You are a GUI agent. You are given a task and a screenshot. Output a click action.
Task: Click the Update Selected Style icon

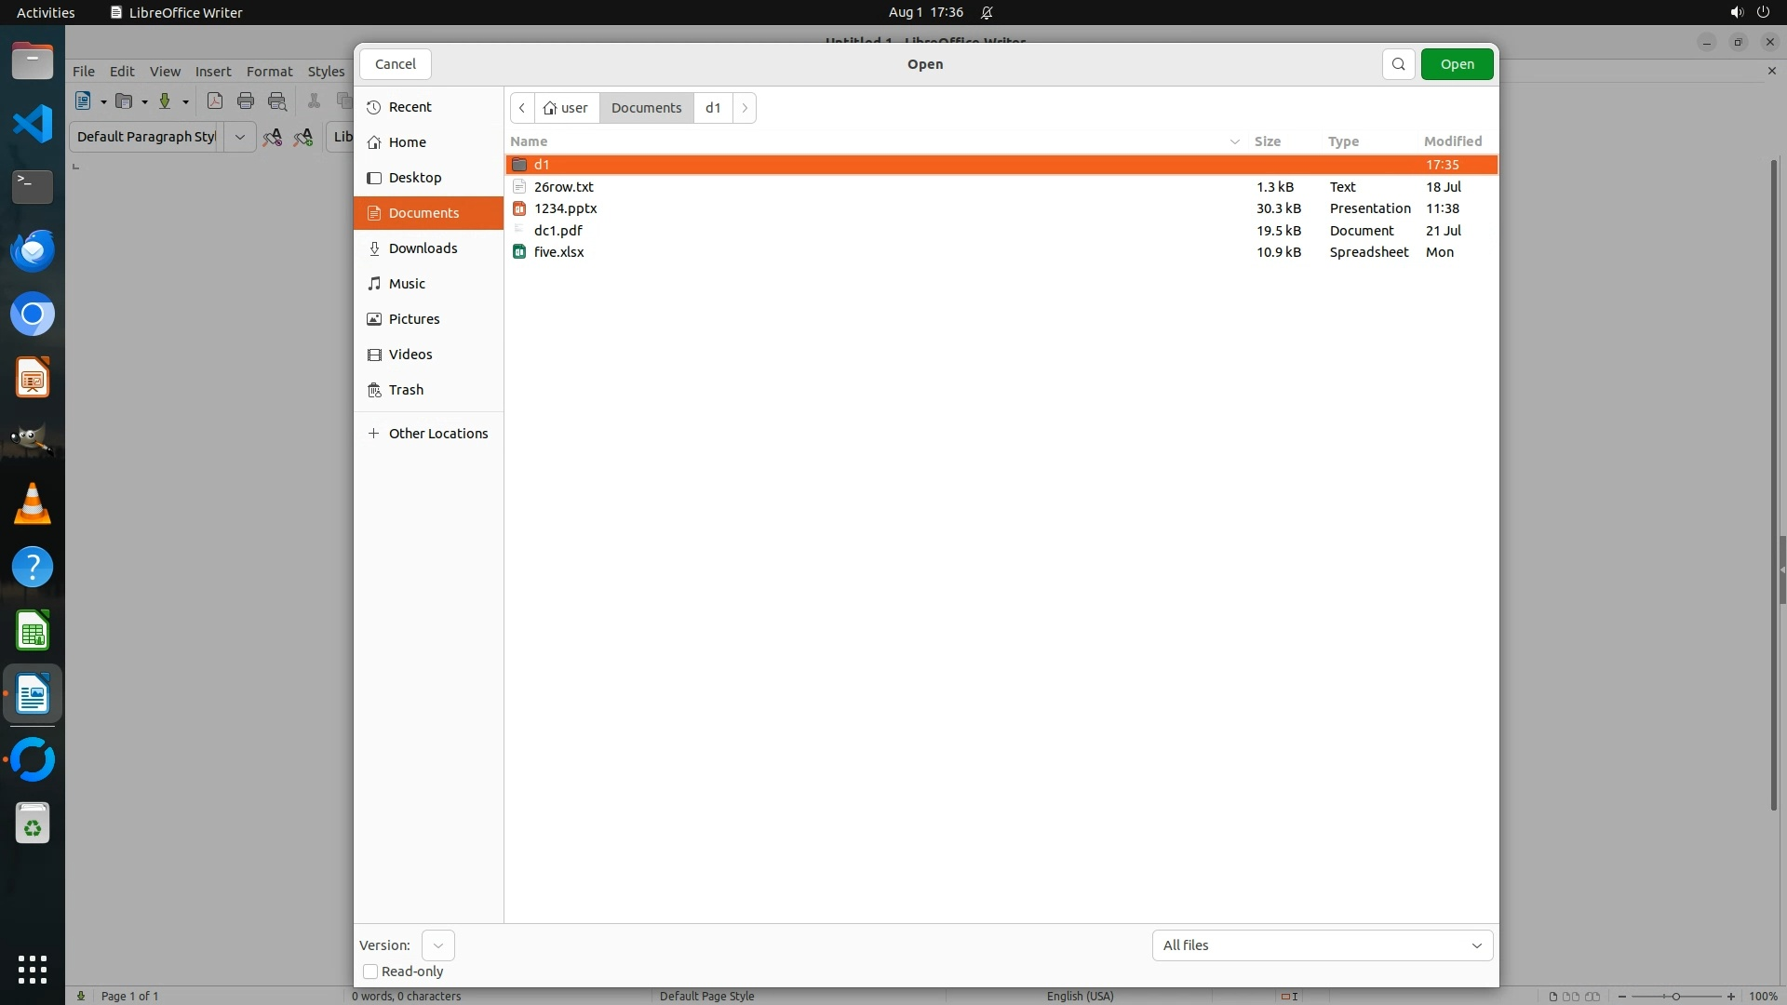pos(272,137)
